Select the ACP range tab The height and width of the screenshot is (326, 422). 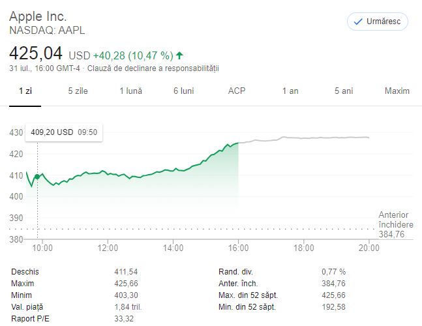point(237,91)
